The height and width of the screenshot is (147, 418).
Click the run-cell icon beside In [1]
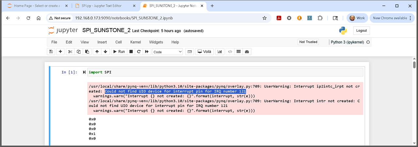coord(84,72)
